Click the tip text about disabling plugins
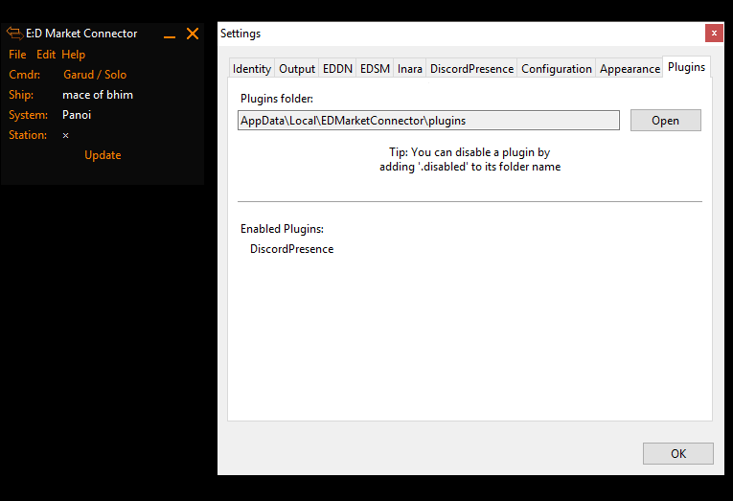Viewport: 733px width, 501px height. tap(470, 159)
